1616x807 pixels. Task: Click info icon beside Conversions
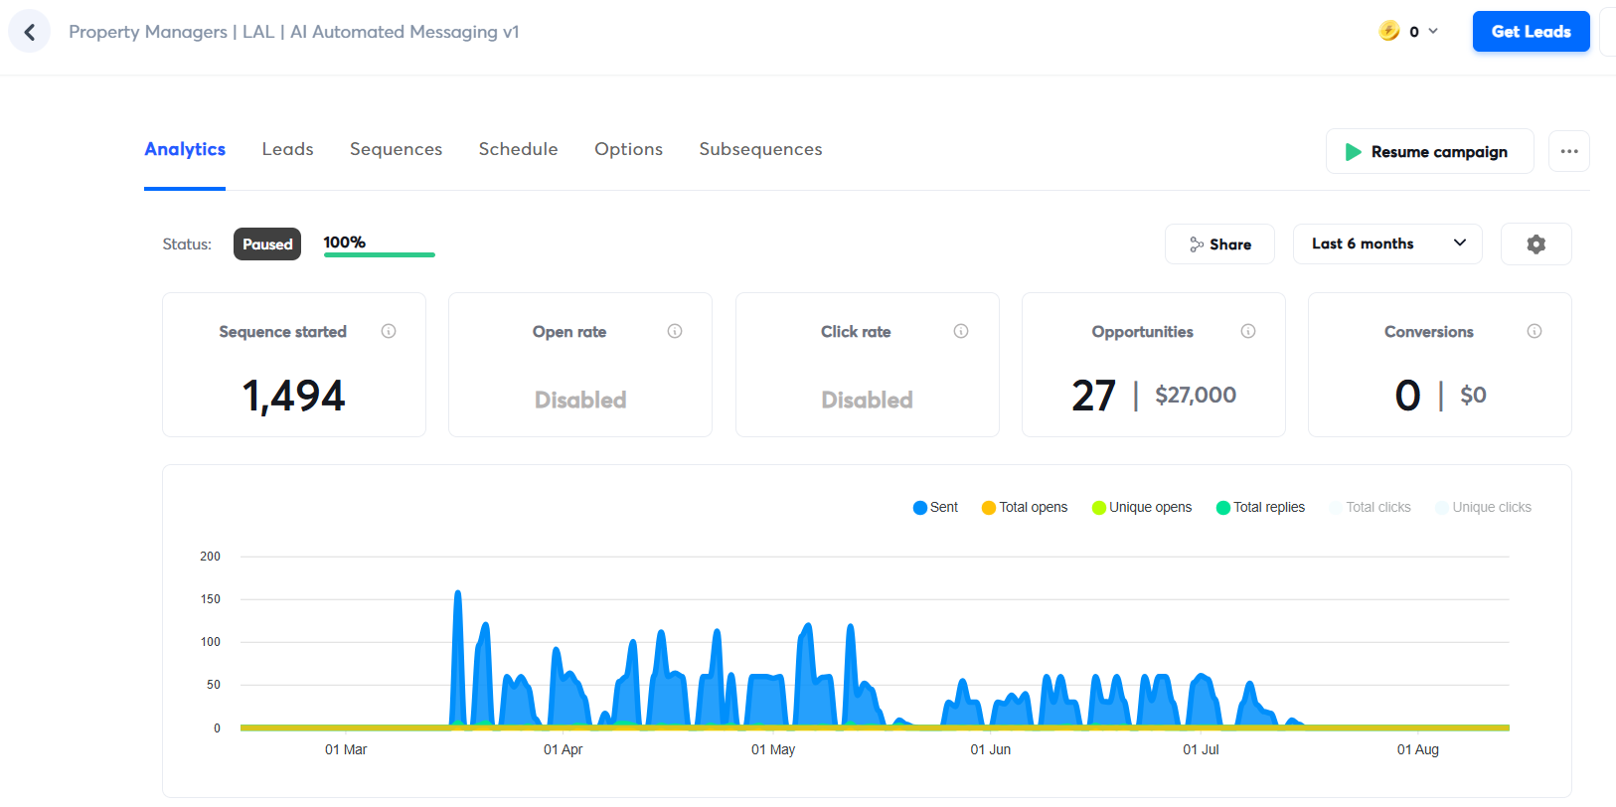pyautogui.click(x=1535, y=331)
